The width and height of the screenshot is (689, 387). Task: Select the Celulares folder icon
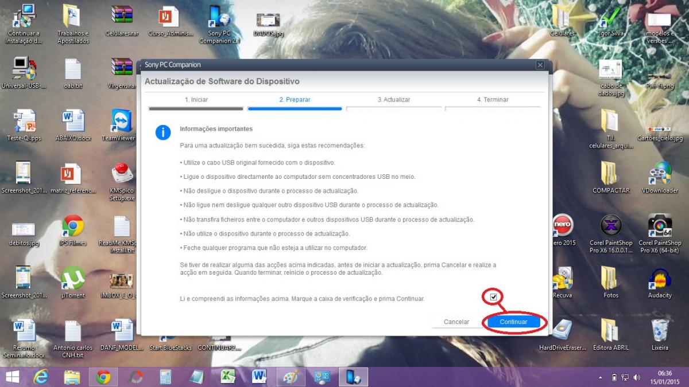click(563, 22)
